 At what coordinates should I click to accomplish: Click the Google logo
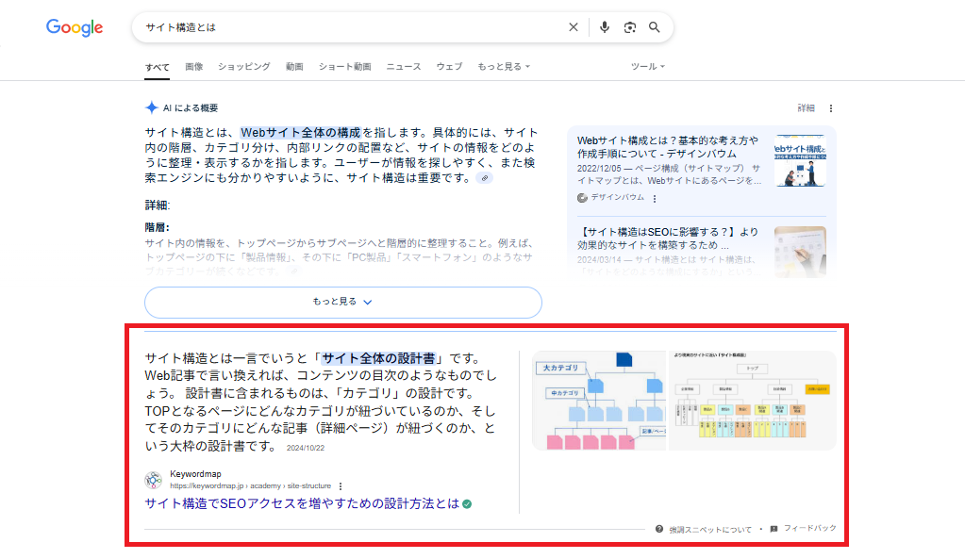coord(75,27)
